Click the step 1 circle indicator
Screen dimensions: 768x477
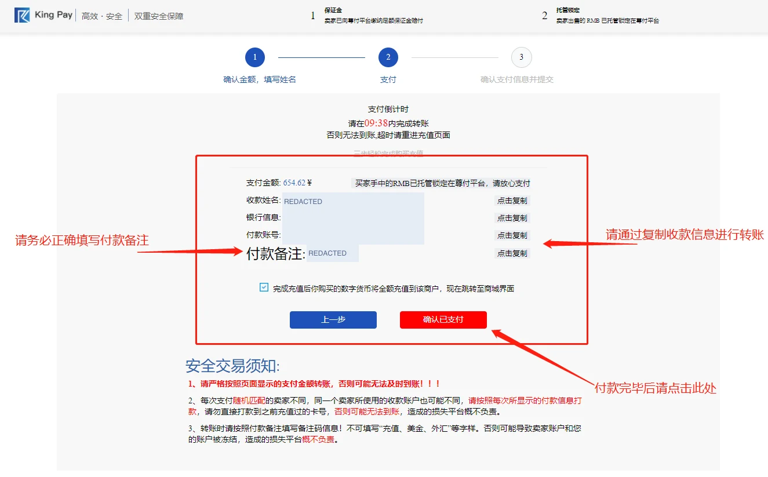click(x=255, y=57)
